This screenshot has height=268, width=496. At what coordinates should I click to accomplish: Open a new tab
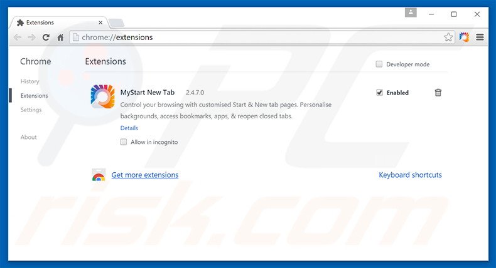(x=116, y=23)
